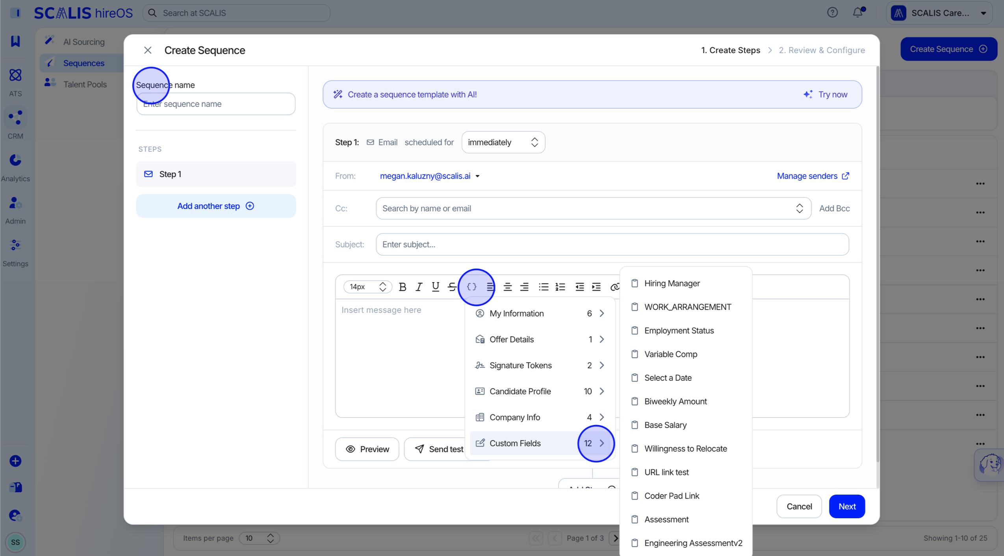The image size is (1004, 556).
Task: Click Add Bcc link
Action: [x=834, y=209]
